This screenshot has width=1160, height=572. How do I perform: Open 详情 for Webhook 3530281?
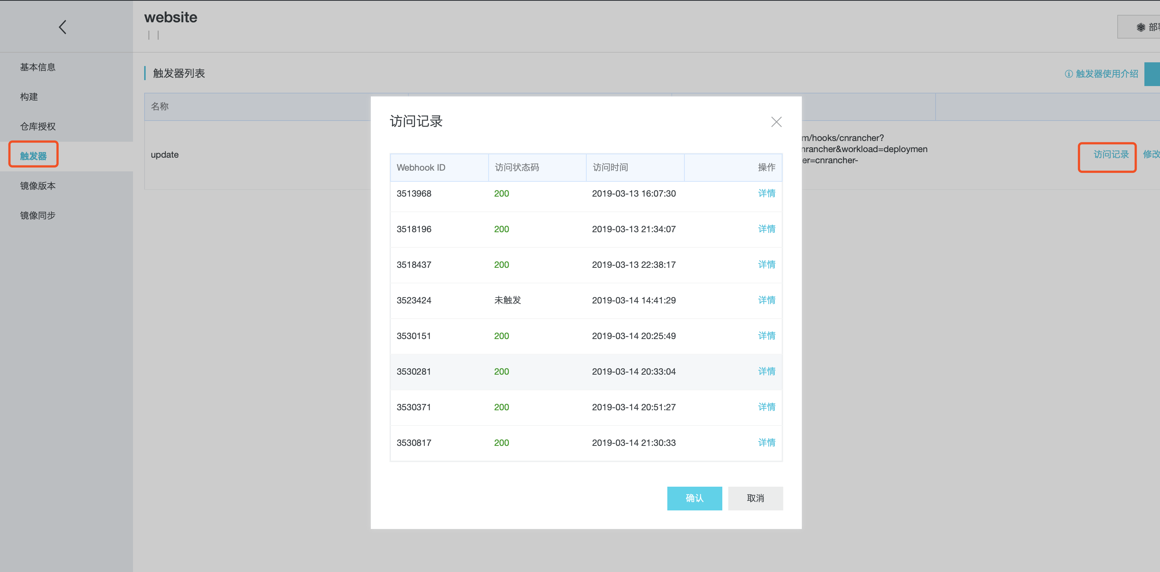pos(766,371)
